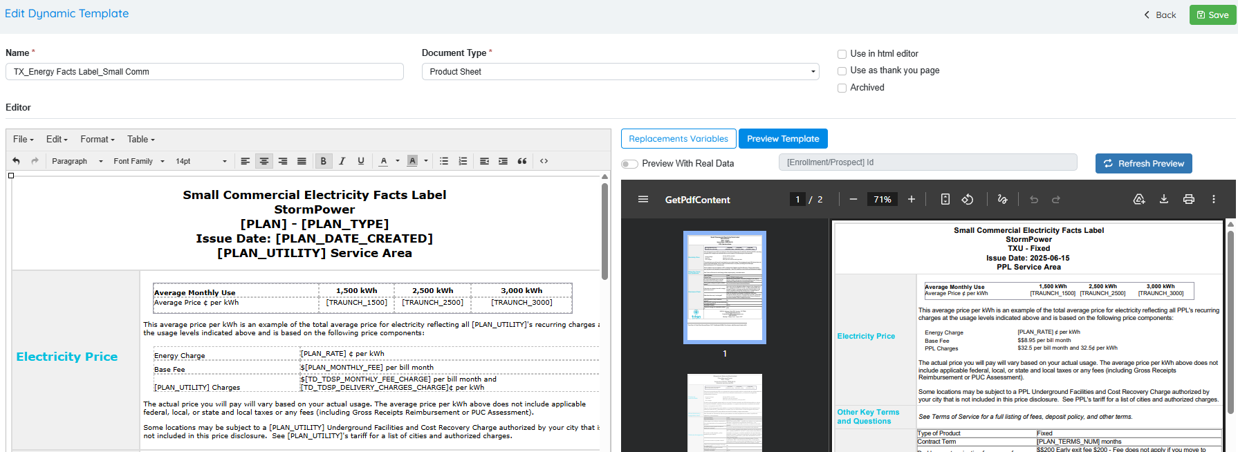Insert a bulleted list
The height and width of the screenshot is (452, 1238).
point(444,161)
